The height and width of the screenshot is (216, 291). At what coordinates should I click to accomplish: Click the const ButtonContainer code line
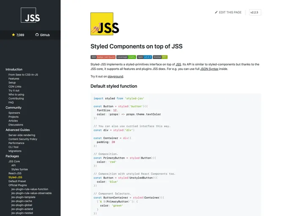[129, 198]
